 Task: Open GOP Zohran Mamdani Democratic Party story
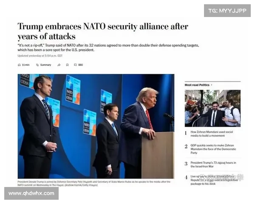(x=213, y=149)
